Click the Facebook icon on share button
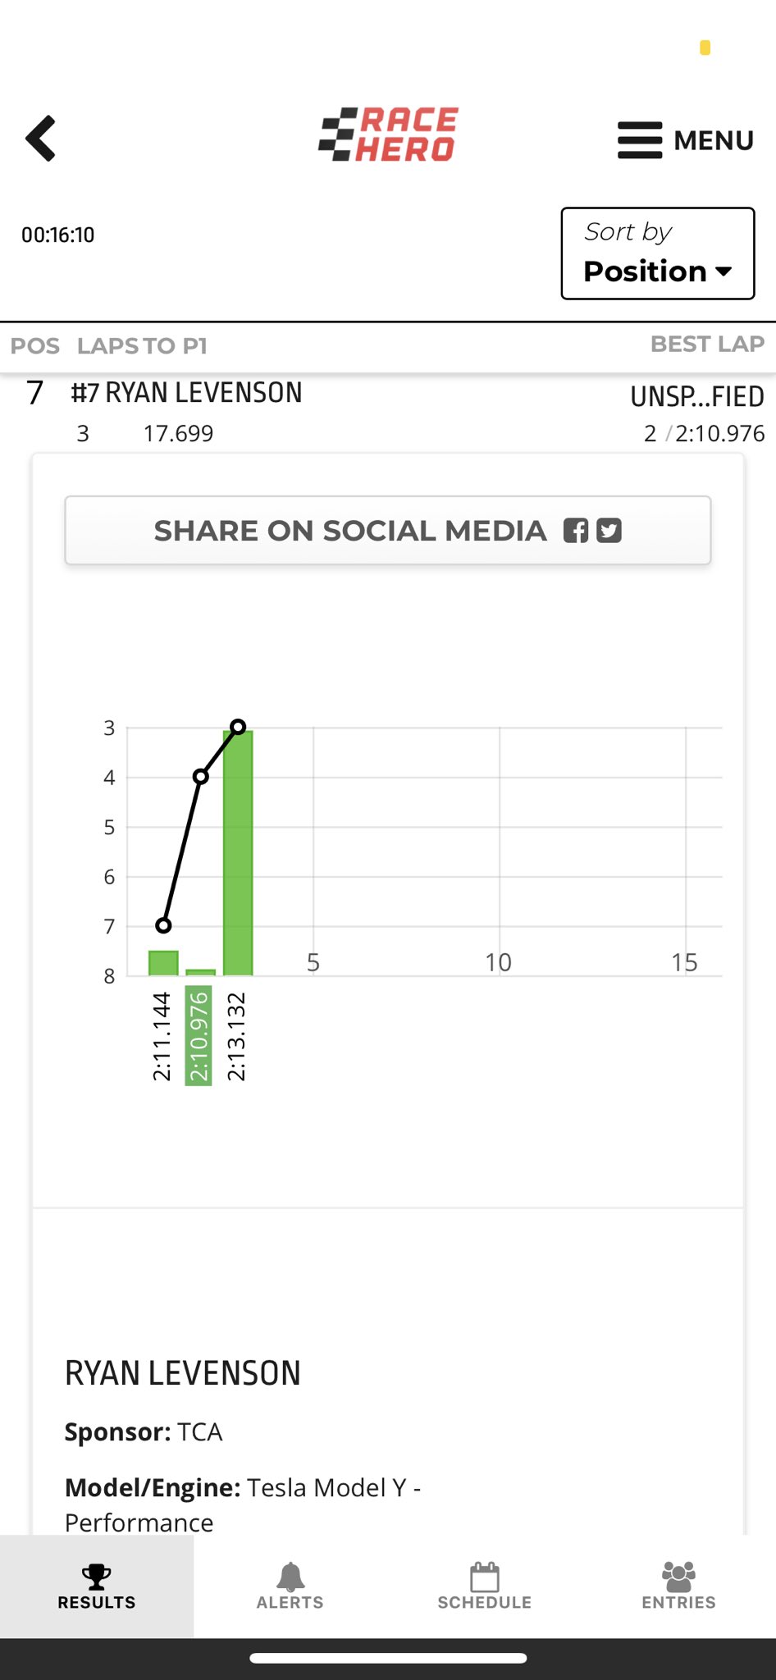 click(x=576, y=531)
